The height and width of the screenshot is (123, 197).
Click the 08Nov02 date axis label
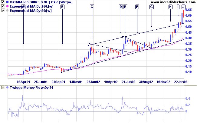(x=164, y=82)
